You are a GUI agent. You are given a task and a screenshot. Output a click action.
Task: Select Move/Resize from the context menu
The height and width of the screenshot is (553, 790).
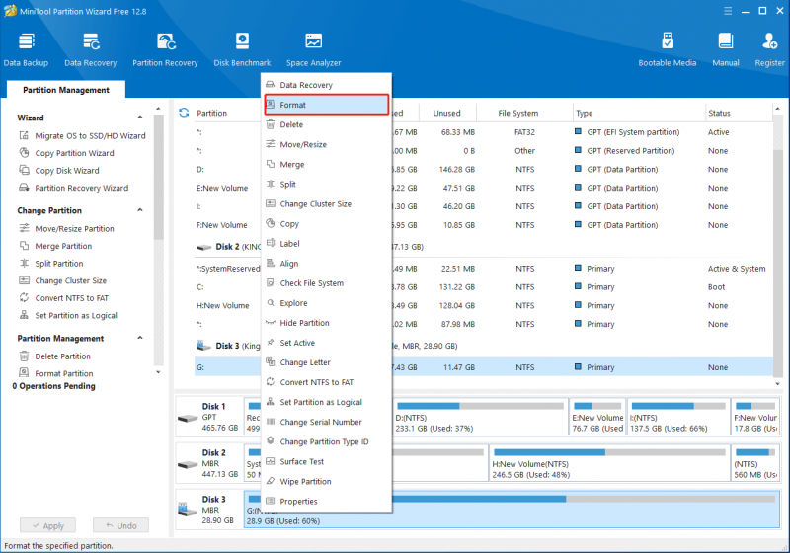pyautogui.click(x=327, y=144)
